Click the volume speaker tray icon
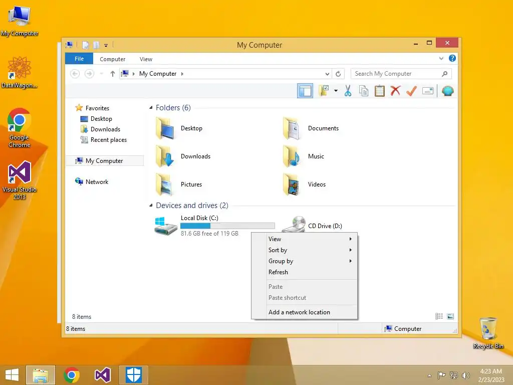This screenshot has width=513, height=385. pos(465,375)
